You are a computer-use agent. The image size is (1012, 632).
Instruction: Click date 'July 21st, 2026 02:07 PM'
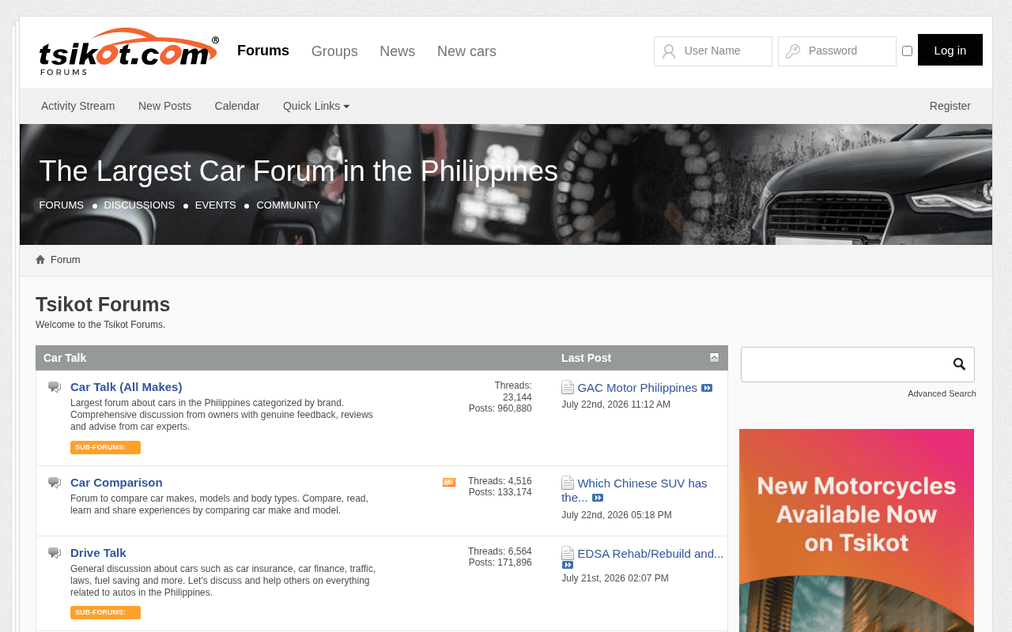(x=615, y=578)
